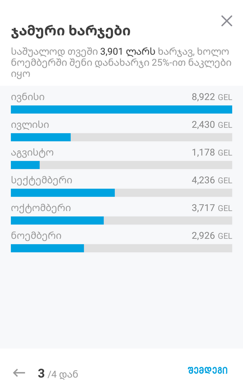Open the ივლისი month label

pyautogui.click(x=30, y=125)
